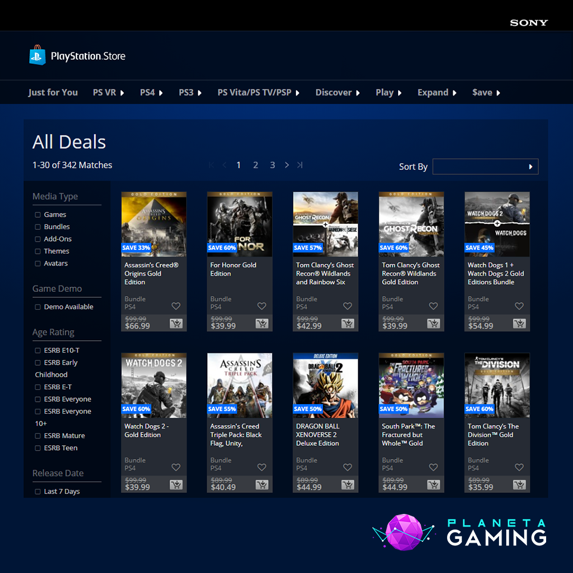Open the Watch Dogs 2 Gold Edition cover thumbnail
The height and width of the screenshot is (573, 573).
point(154,385)
